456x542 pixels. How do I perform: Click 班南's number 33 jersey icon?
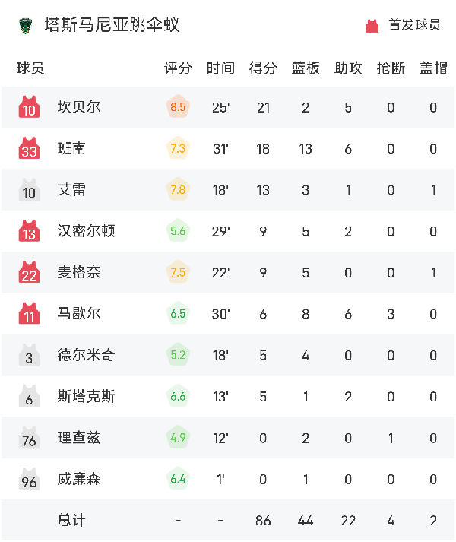click(29, 149)
